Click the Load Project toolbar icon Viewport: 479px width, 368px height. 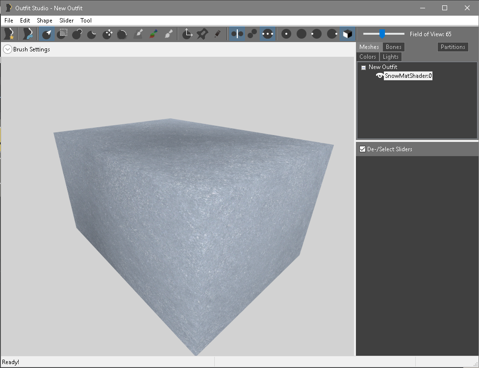pos(28,34)
